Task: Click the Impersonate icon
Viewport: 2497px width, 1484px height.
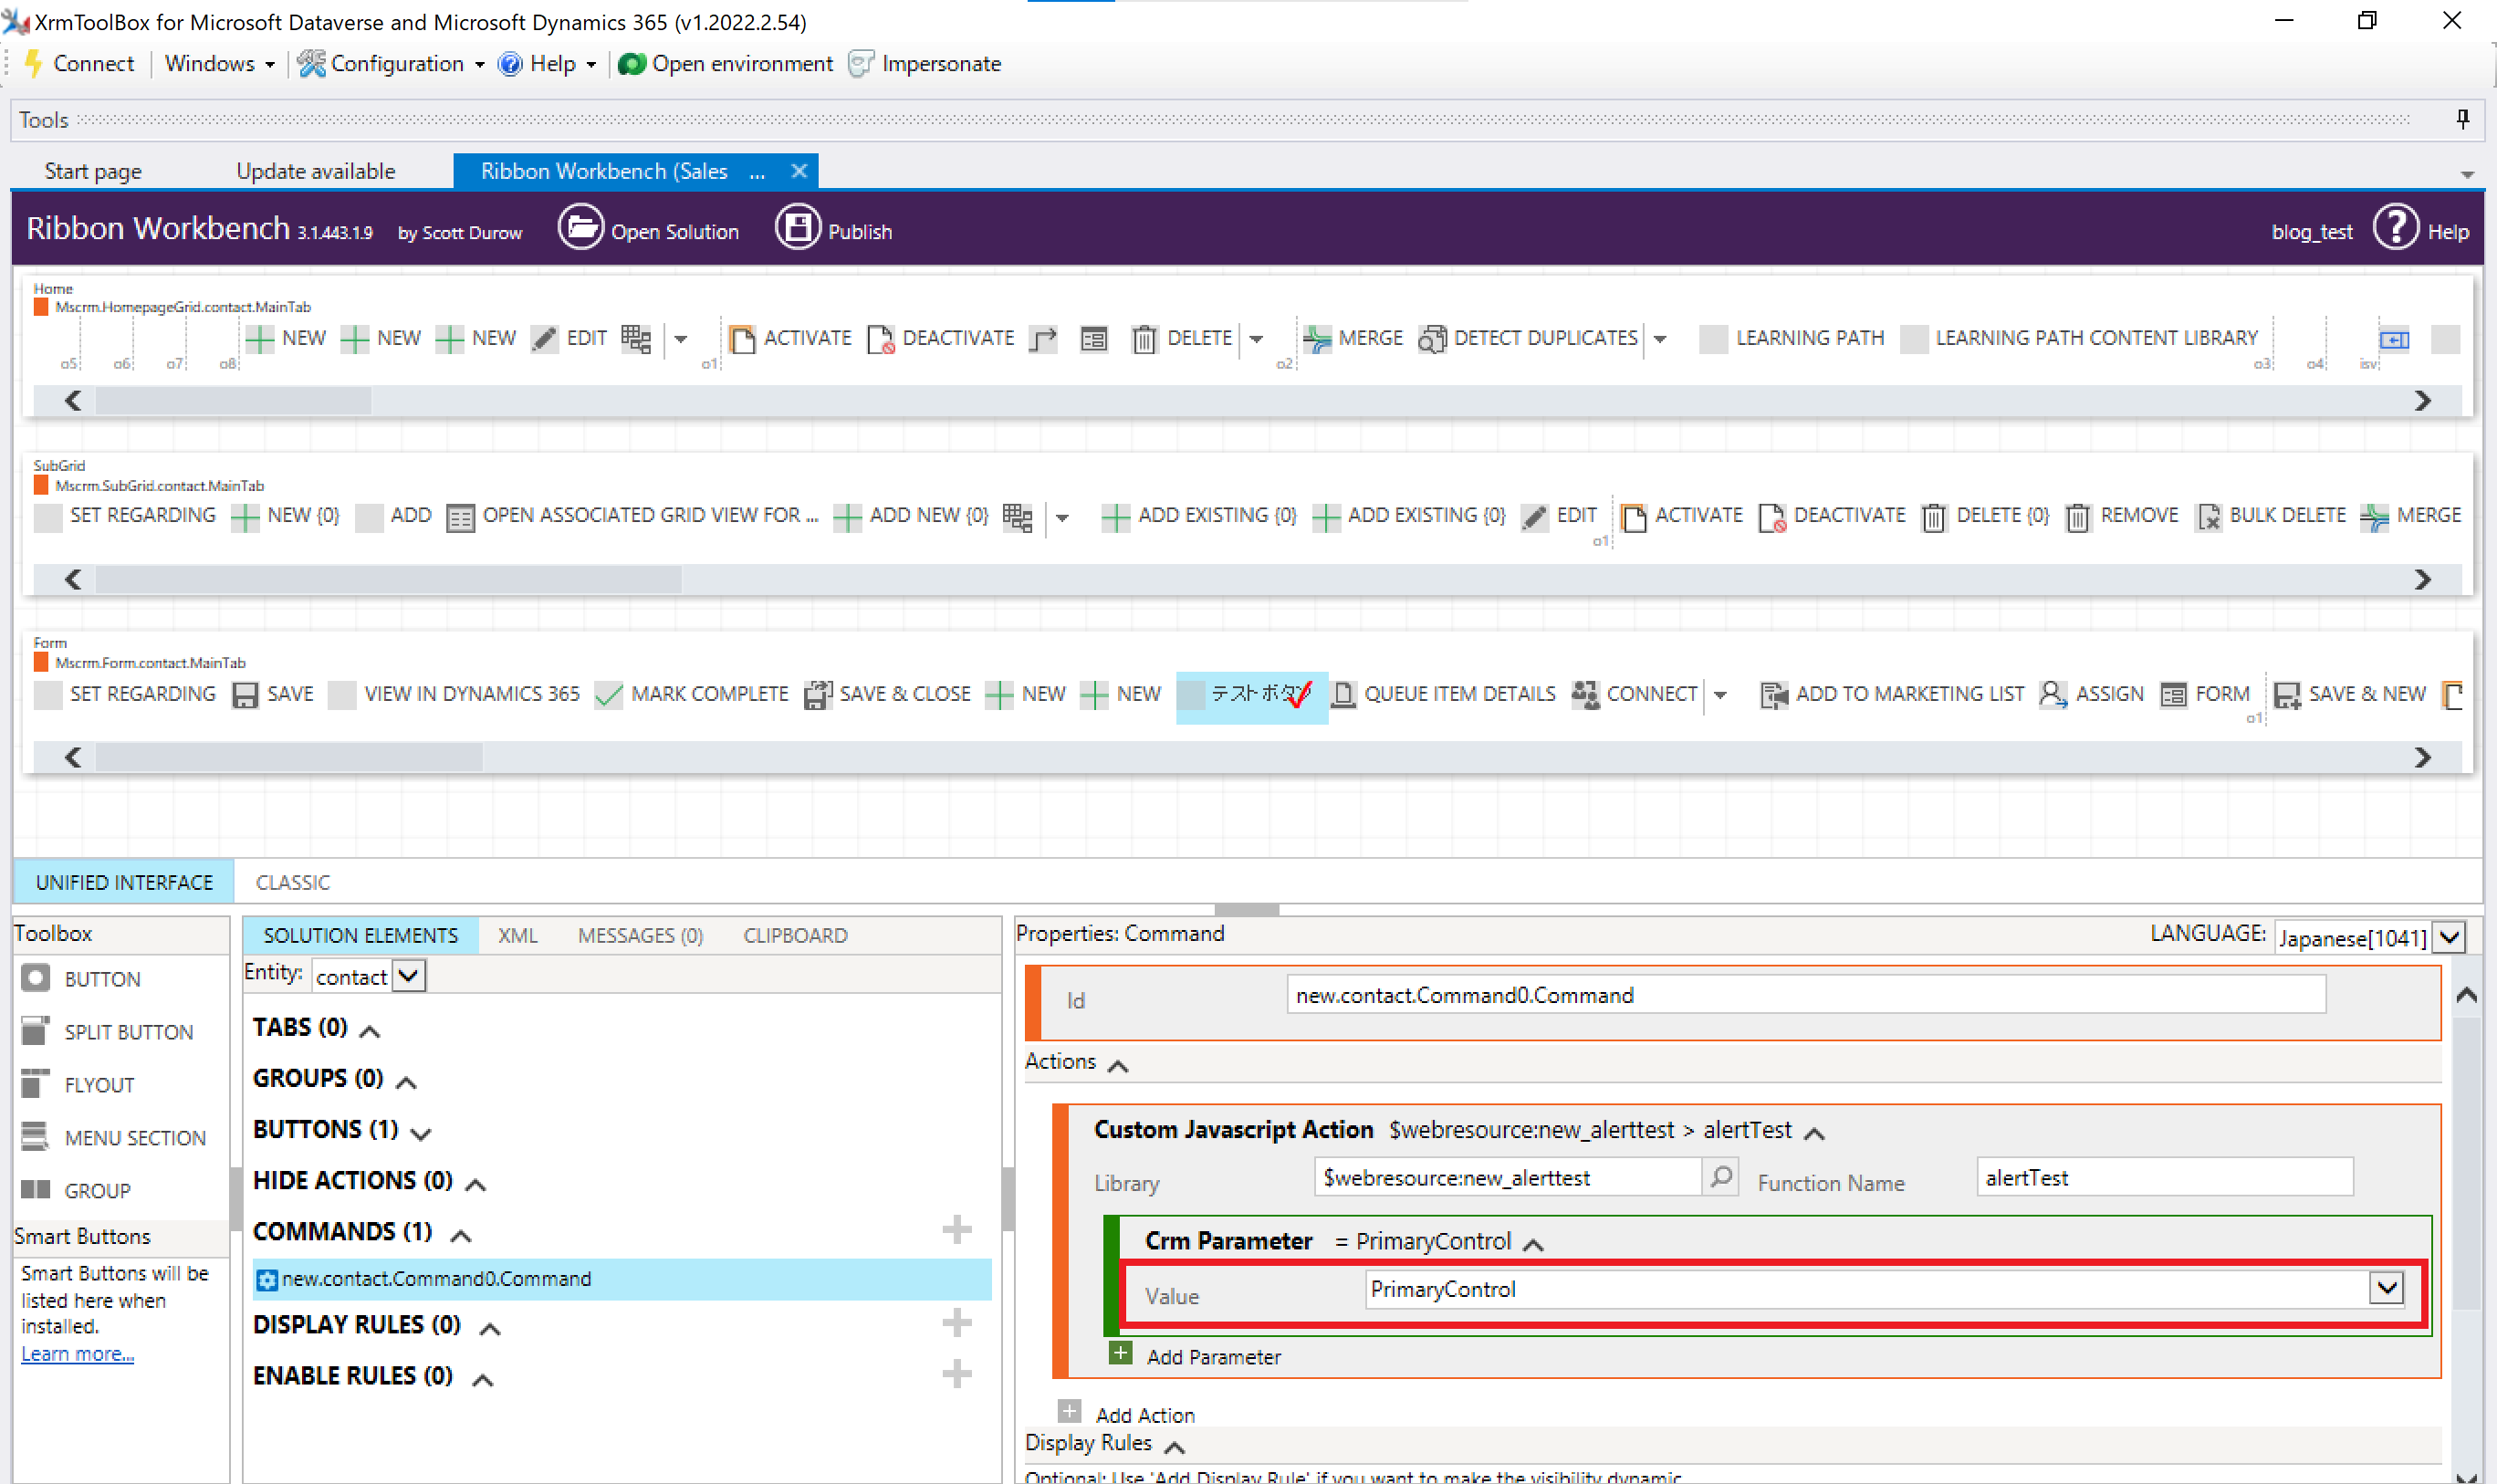Action: click(861, 64)
